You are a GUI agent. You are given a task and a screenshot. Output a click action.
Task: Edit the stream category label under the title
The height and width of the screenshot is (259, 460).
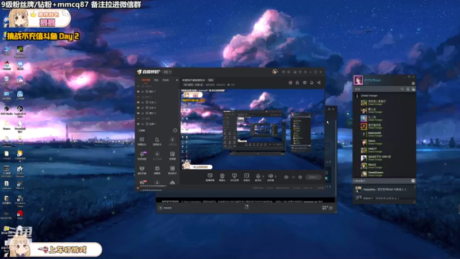193,85
